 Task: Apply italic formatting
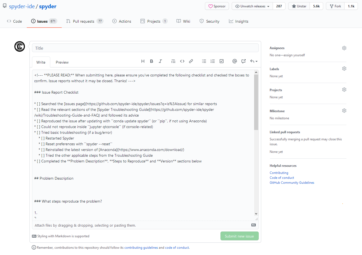point(160,61)
